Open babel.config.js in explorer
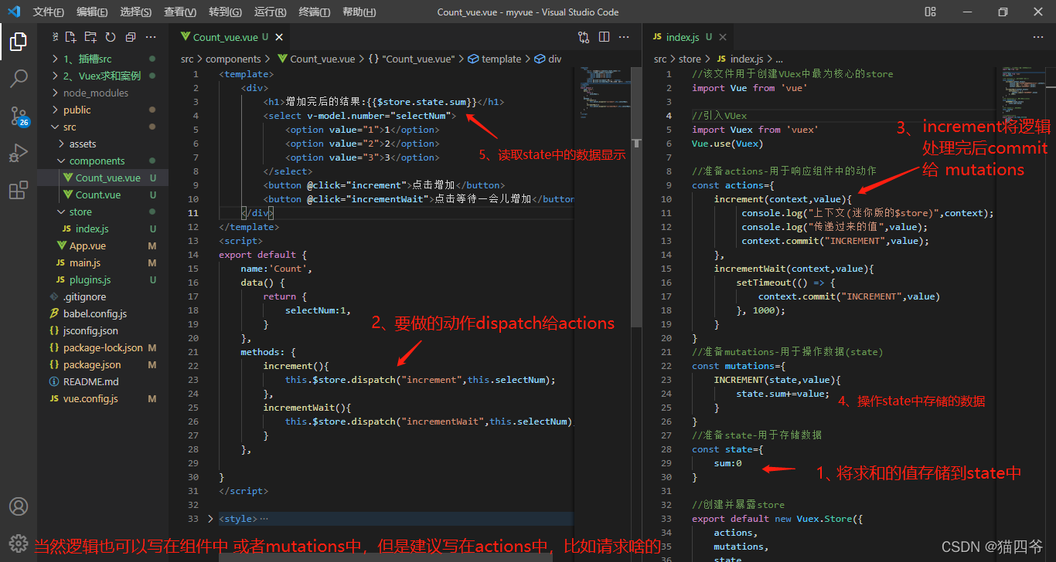Image resolution: width=1056 pixels, height=562 pixels. click(x=103, y=313)
